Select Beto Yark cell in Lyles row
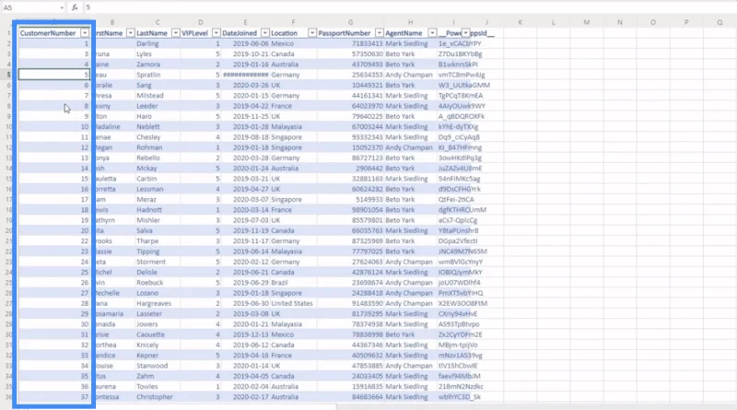The width and height of the screenshot is (737, 410). (x=410, y=53)
